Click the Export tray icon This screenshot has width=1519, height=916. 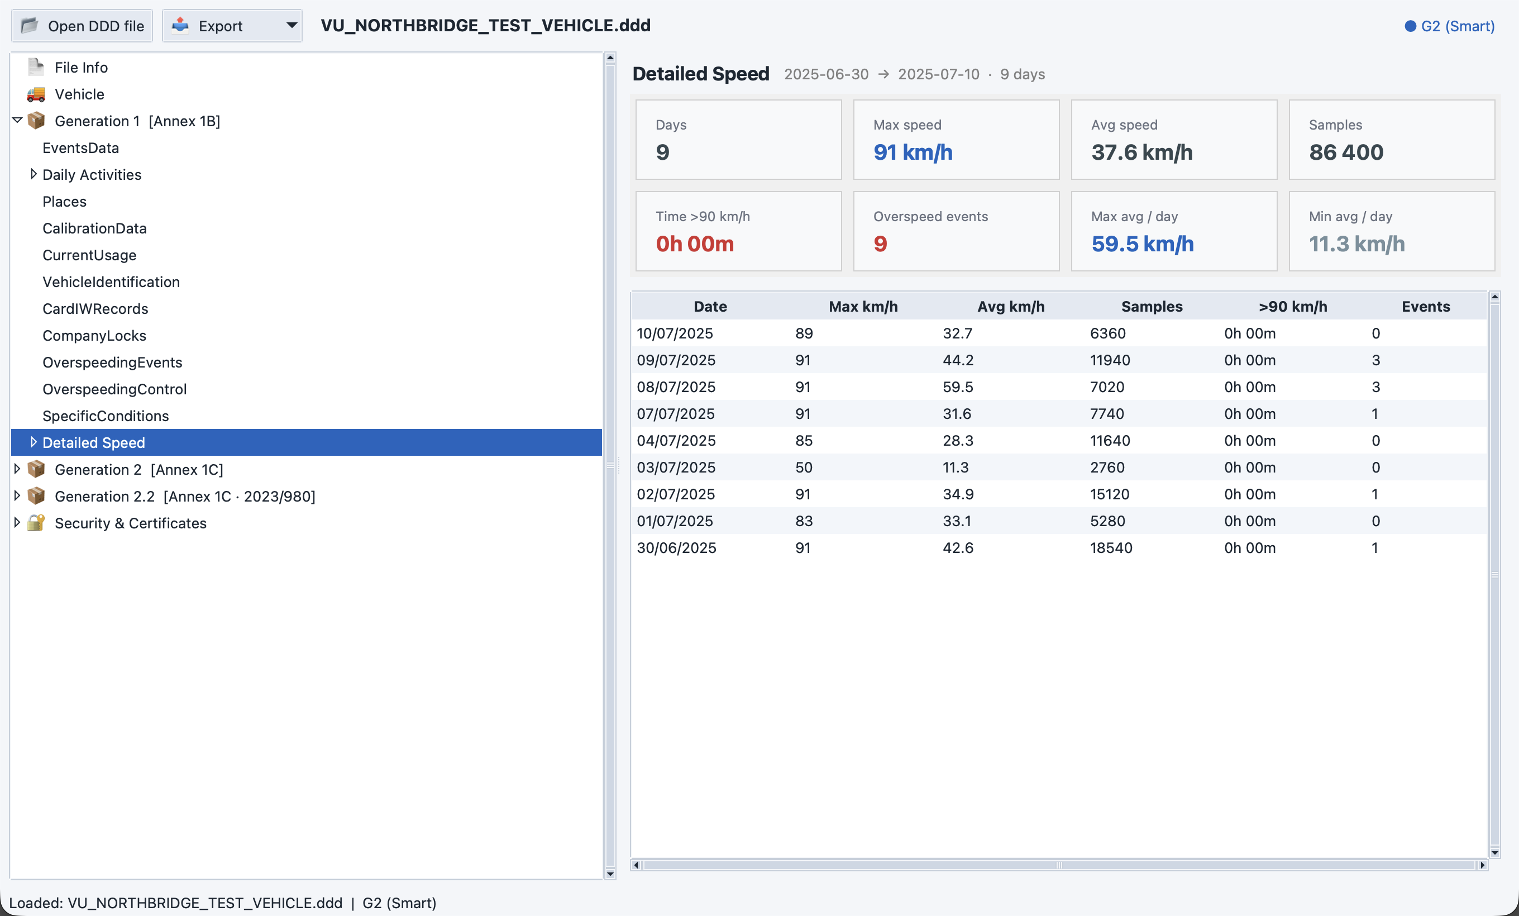(180, 25)
